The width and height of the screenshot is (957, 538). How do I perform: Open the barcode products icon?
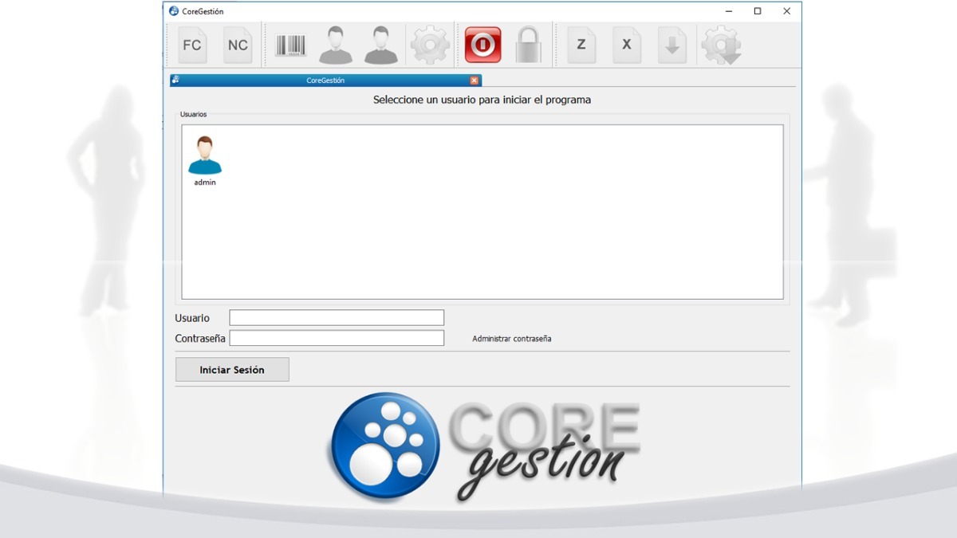click(x=290, y=45)
